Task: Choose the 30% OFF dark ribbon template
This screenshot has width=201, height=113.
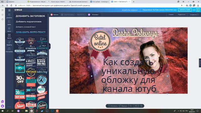Action: (20, 81)
